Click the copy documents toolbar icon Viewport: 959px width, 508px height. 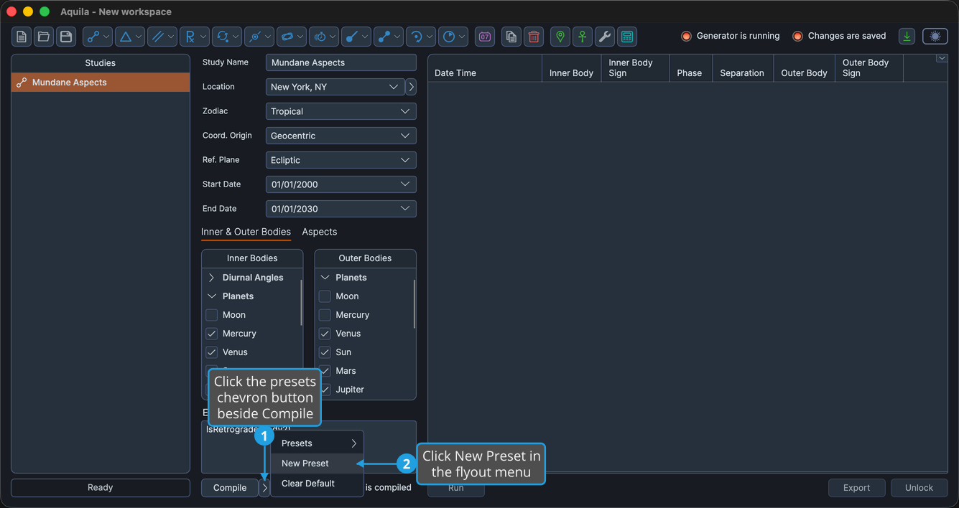point(511,37)
